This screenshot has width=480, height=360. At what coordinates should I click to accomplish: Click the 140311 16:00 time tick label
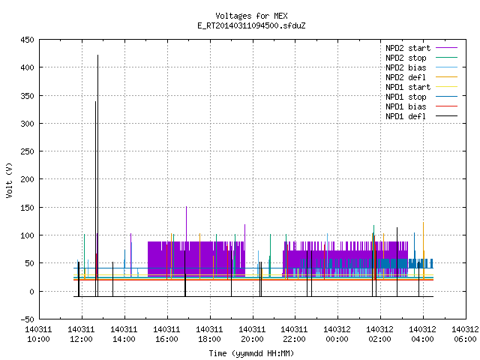tap(166, 334)
